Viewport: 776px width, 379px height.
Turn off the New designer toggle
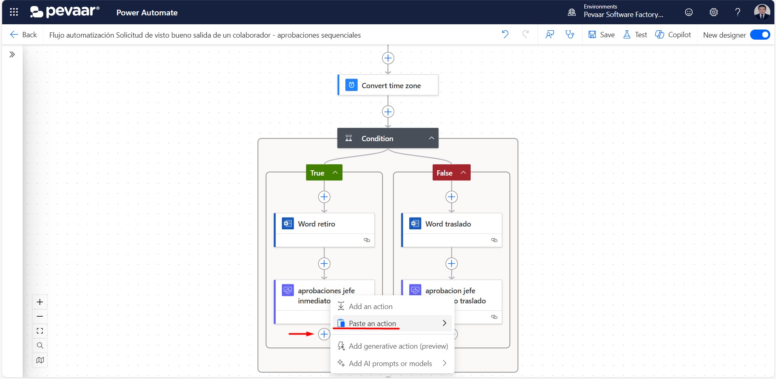click(760, 35)
